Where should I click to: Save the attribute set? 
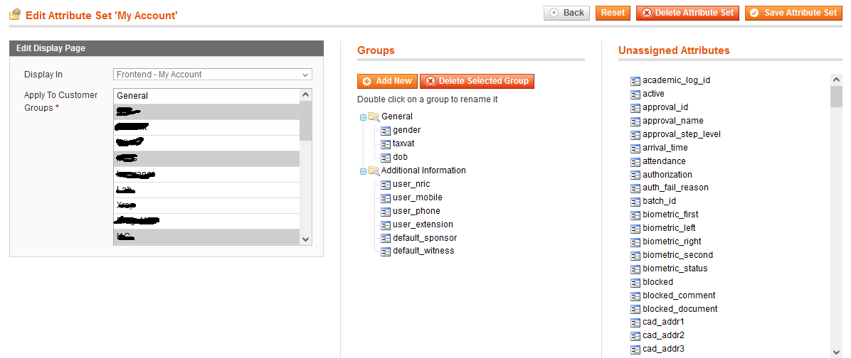click(793, 13)
